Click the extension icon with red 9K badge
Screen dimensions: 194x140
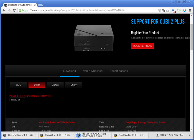174,11
